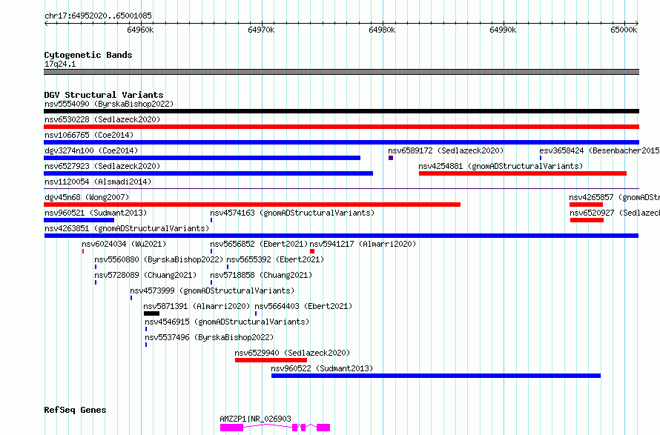660x435 pixels.
Task: Select the nsv6527923 blue variant bar
Action: coord(208,173)
